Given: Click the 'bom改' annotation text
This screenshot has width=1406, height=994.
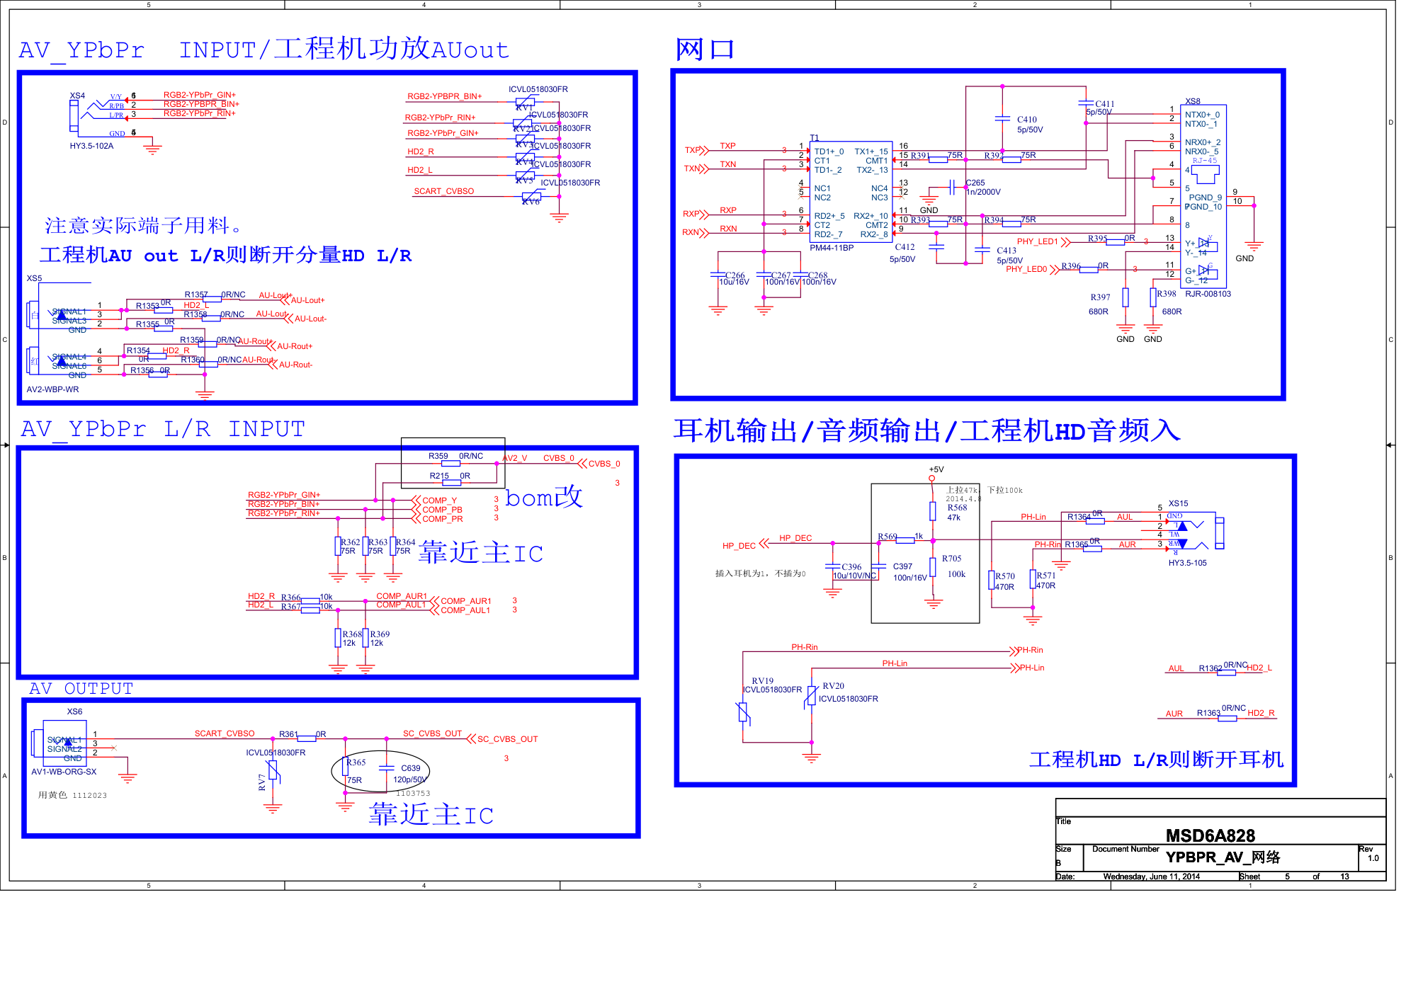Looking at the screenshot, I should (543, 498).
